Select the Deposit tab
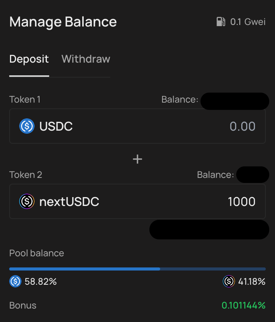 tap(29, 59)
